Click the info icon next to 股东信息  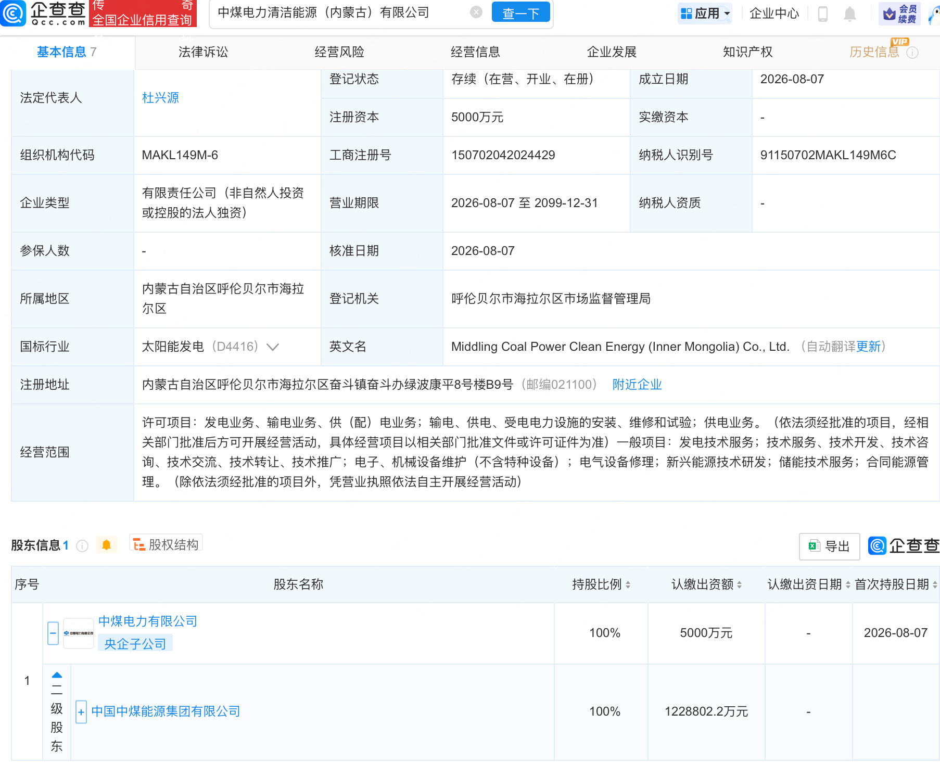click(82, 545)
